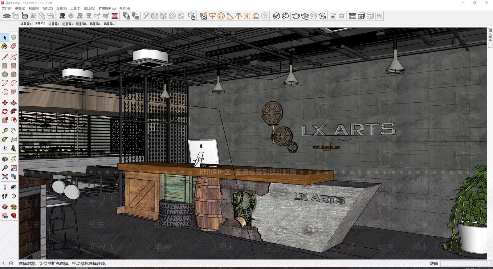
Task: Choose the Rectangle drawing tool
Action: pyautogui.click(x=5, y=66)
